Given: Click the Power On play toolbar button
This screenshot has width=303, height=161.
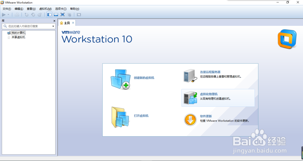Looking at the screenshot, I should pos(4,14).
